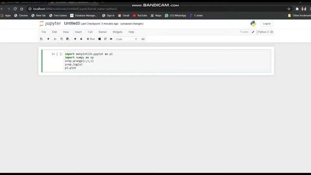The height and width of the screenshot is (175, 311).
Task: Click the 'import numpy as np' code line
Action: (x=79, y=57)
